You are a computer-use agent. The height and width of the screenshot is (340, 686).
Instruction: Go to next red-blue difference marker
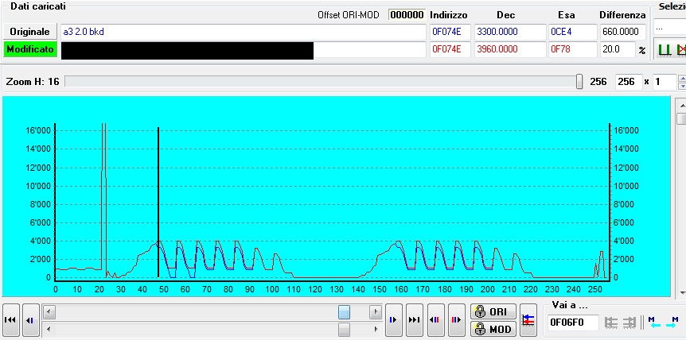click(456, 320)
